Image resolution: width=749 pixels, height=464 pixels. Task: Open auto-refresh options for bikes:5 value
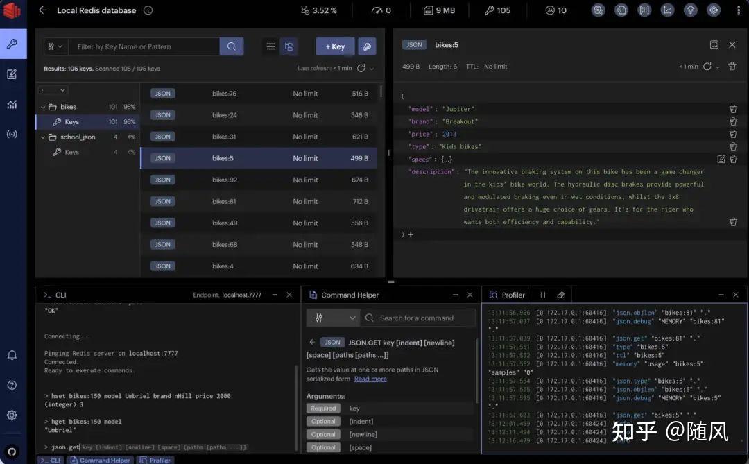[718, 67]
